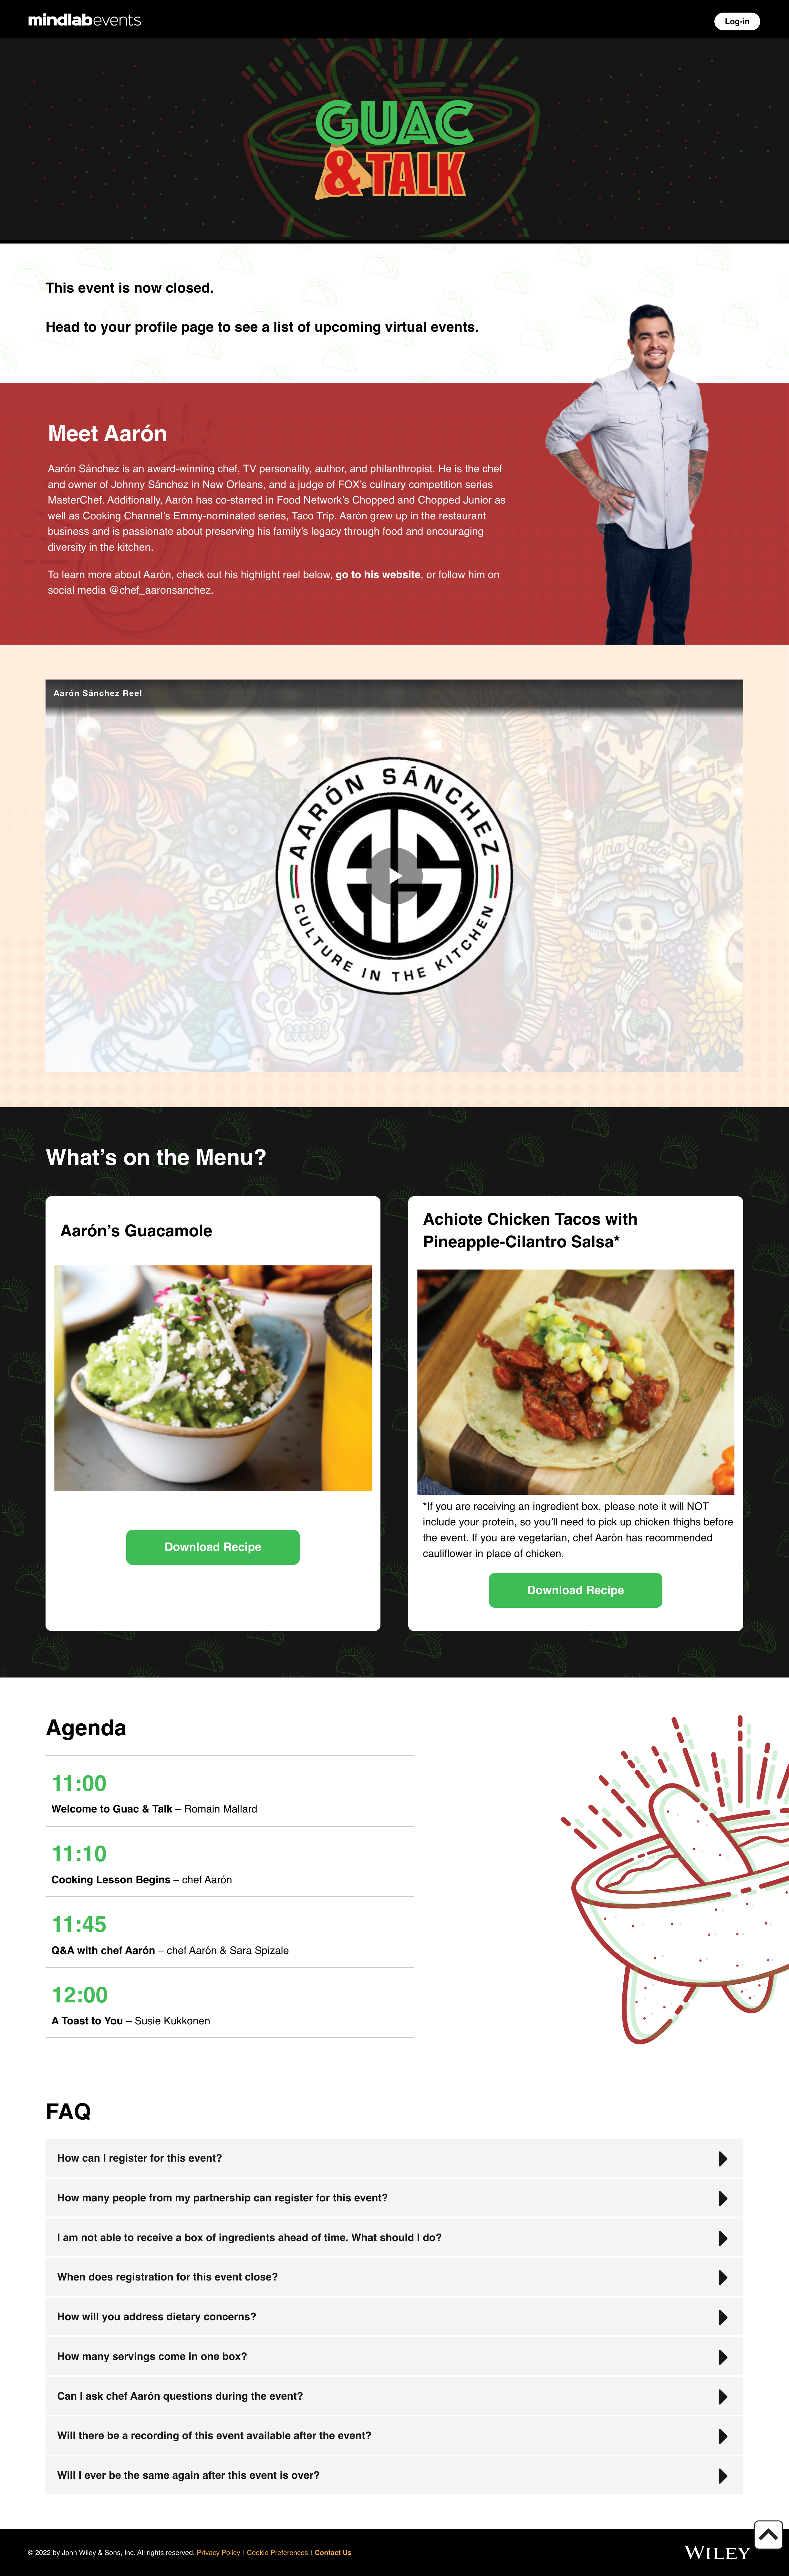The width and height of the screenshot is (789, 2576).
Task: Click the scroll-to-top arrow icon
Action: [768, 2534]
